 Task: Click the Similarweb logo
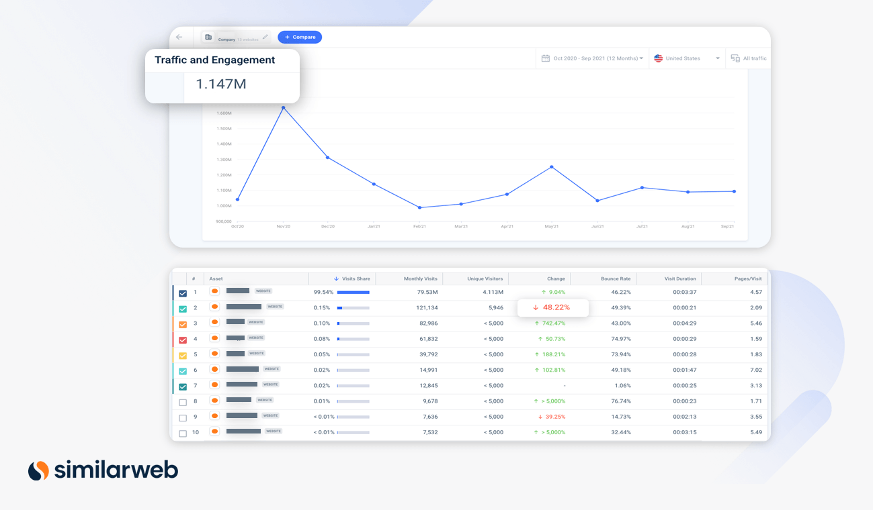103,470
